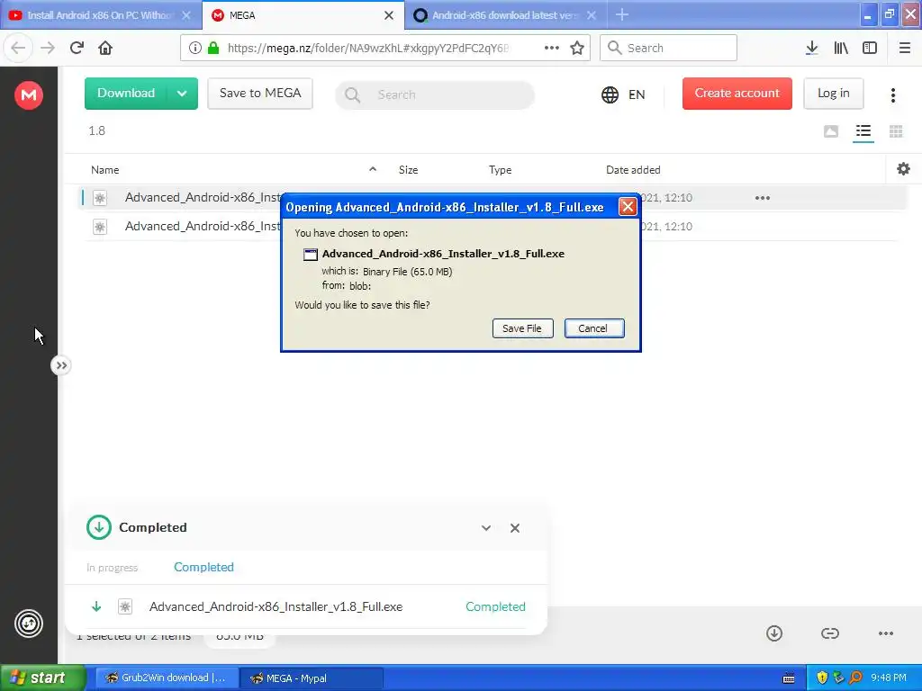Switch to list view icon
922x691 pixels.
863,131
